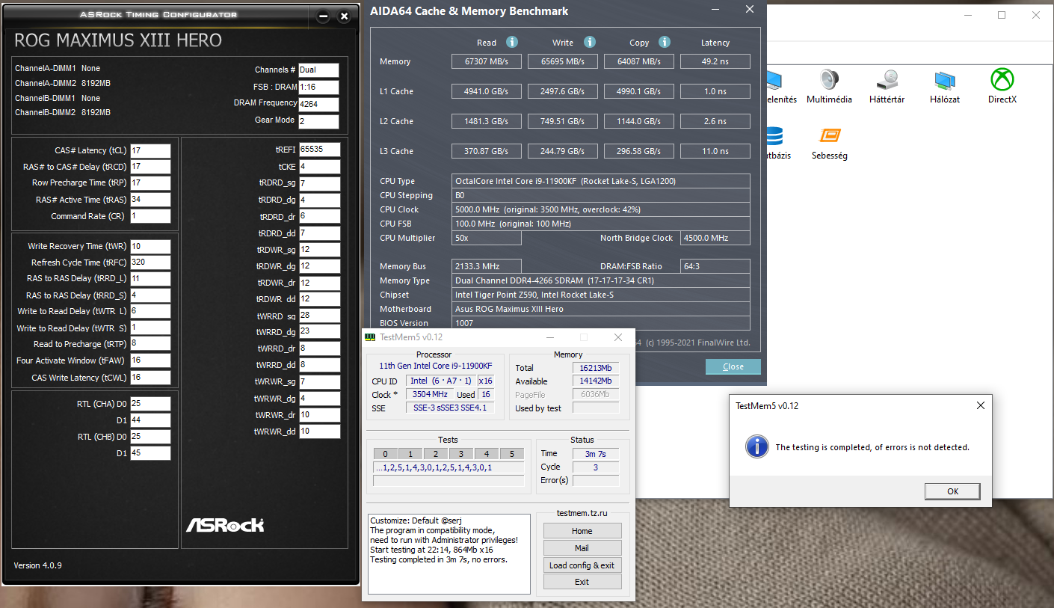Click the tRDRD_sg value field
This screenshot has height=608, width=1054.
[x=320, y=183]
